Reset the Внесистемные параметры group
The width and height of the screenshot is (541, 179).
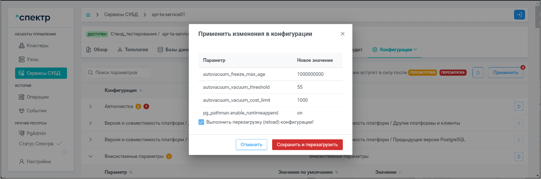(x=519, y=156)
